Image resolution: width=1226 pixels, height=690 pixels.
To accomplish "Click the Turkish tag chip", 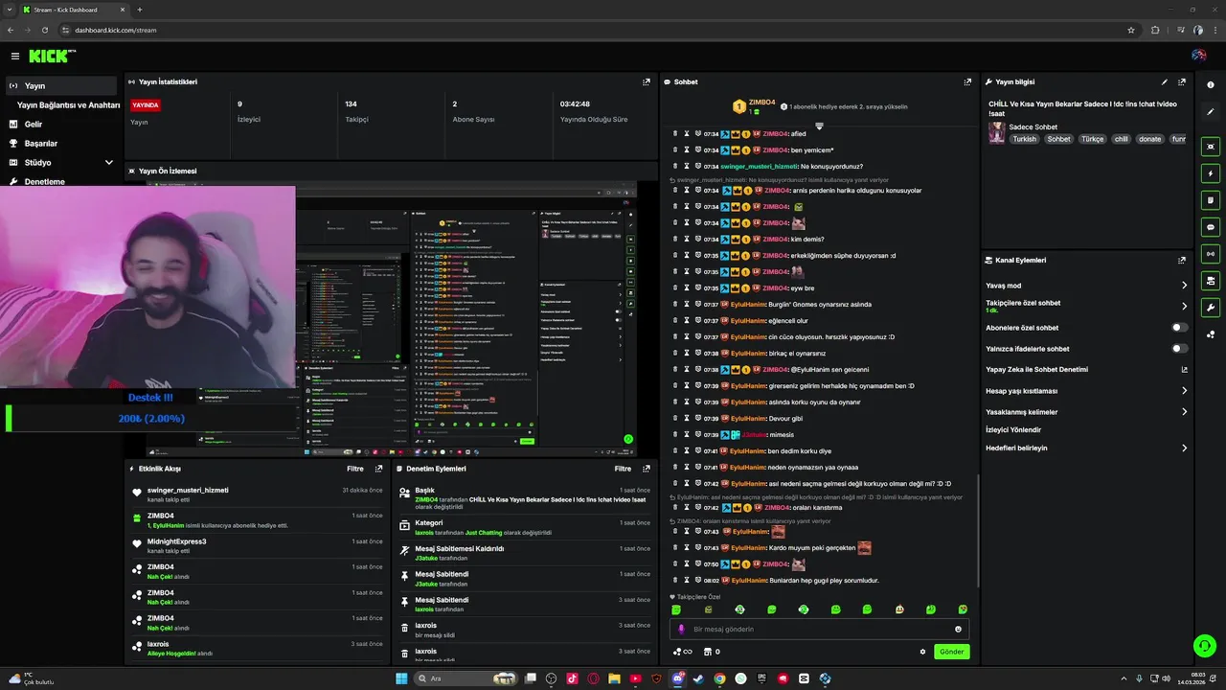I will (1025, 139).
